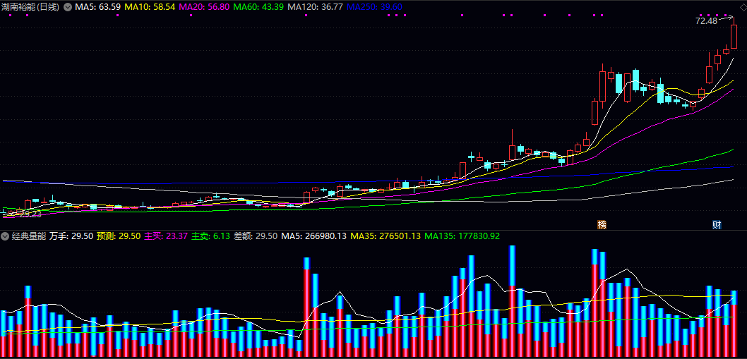Open the 榜 marker on the timeline
Viewport: 747px width, 359px height.
(602, 225)
